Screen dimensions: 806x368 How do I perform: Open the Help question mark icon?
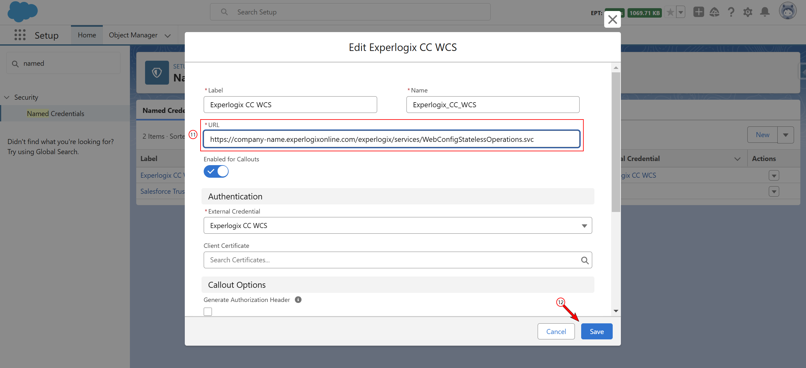coord(731,12)
